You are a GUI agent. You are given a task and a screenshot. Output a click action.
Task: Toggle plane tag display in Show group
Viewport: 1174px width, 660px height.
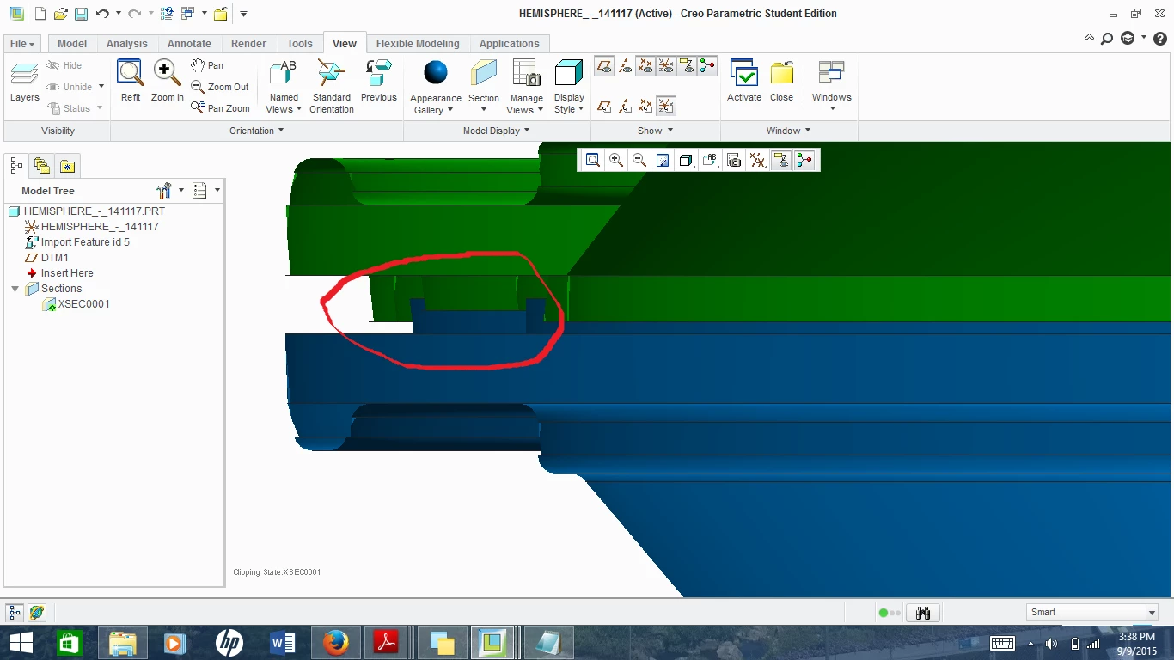click(x=604, y=106)
